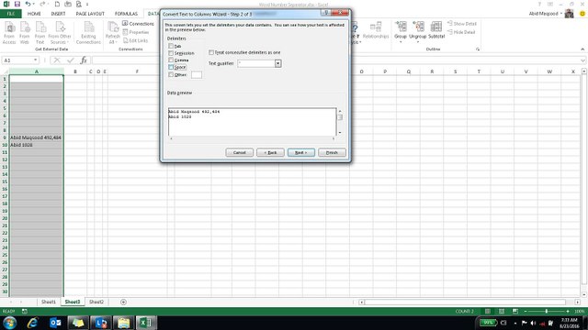Open the Text qualifier dropdown
Screen dimensions: 588x330
tap(277, 63)
